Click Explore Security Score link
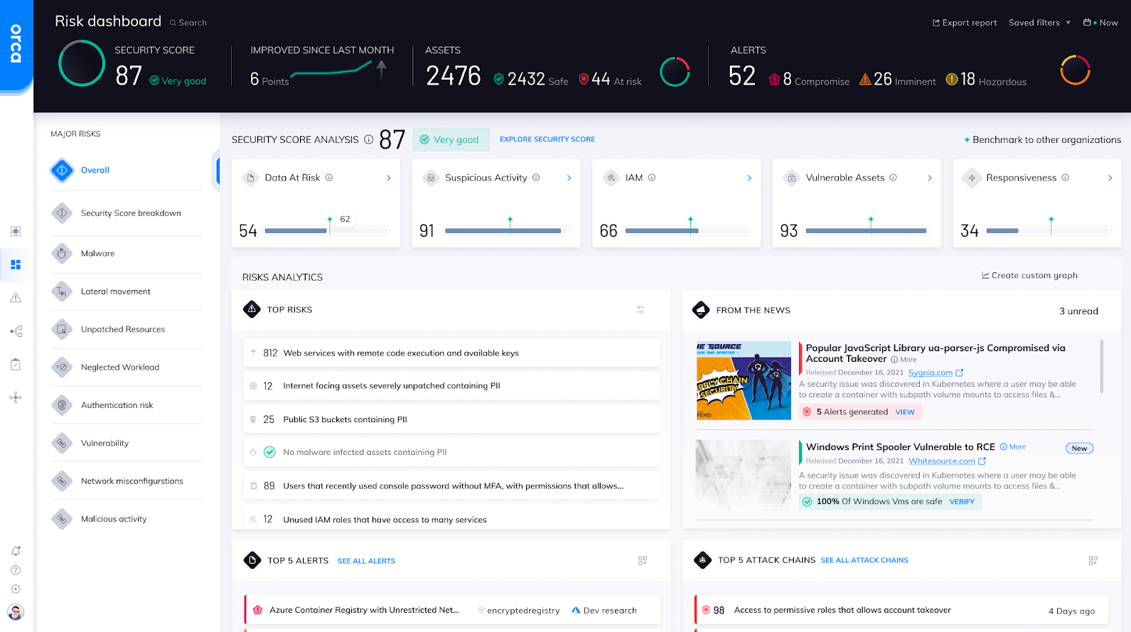 (547, 139)
